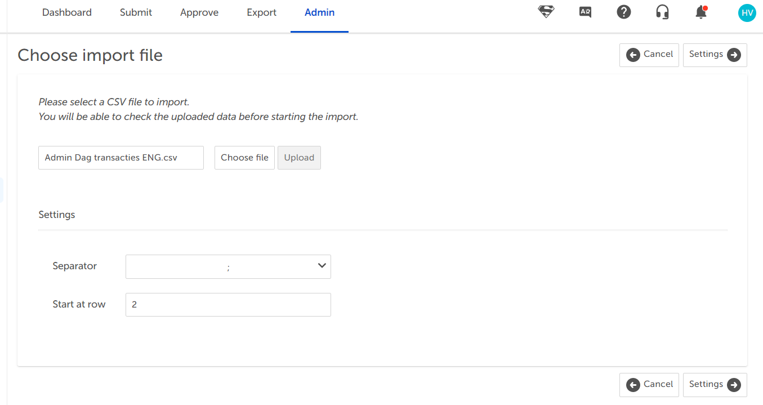Open the Help question mark
This screenshot has width=763, height=405.
click(x=623, y=12)
